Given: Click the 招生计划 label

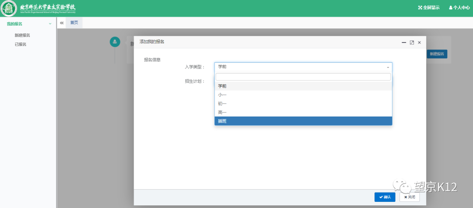Looking at the screenshot, I should coord(194,81).
